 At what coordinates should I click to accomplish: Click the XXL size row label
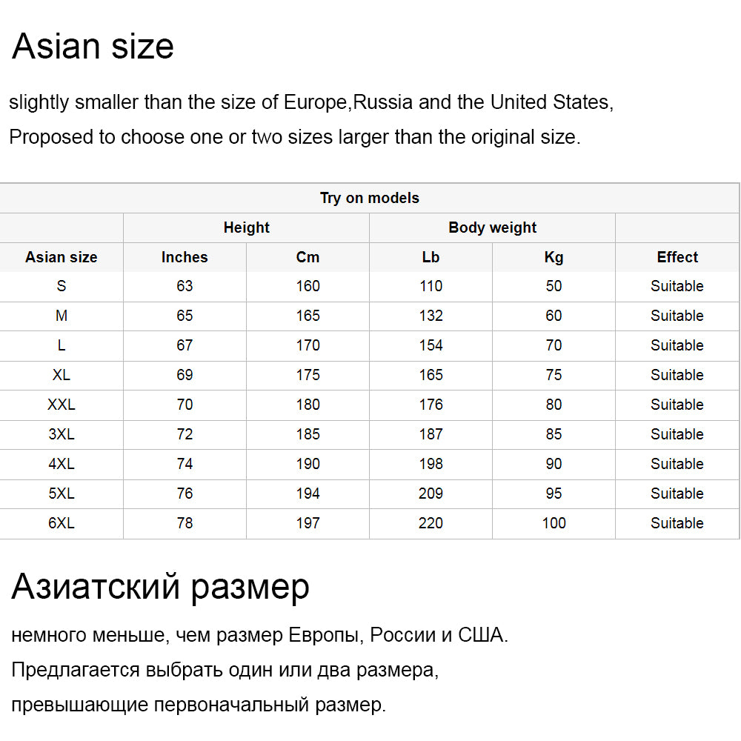[x=62, y=405]
